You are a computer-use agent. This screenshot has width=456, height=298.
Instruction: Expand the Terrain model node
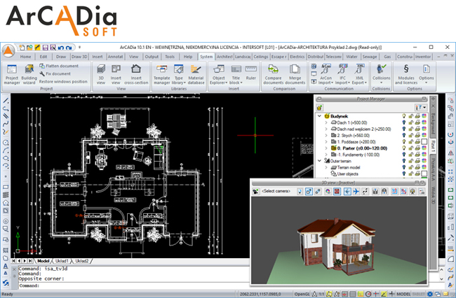click(x=326, y=167)
